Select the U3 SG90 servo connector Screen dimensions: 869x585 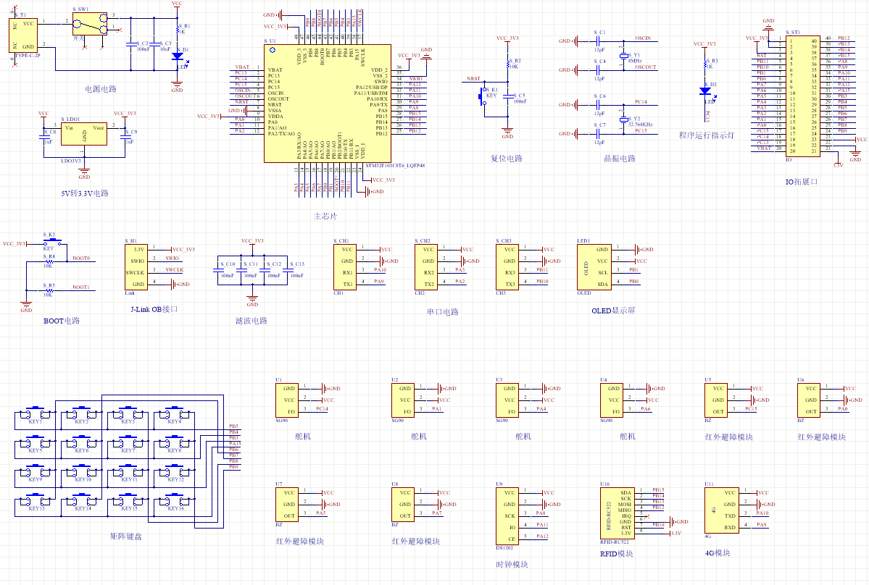coord(507,400)
